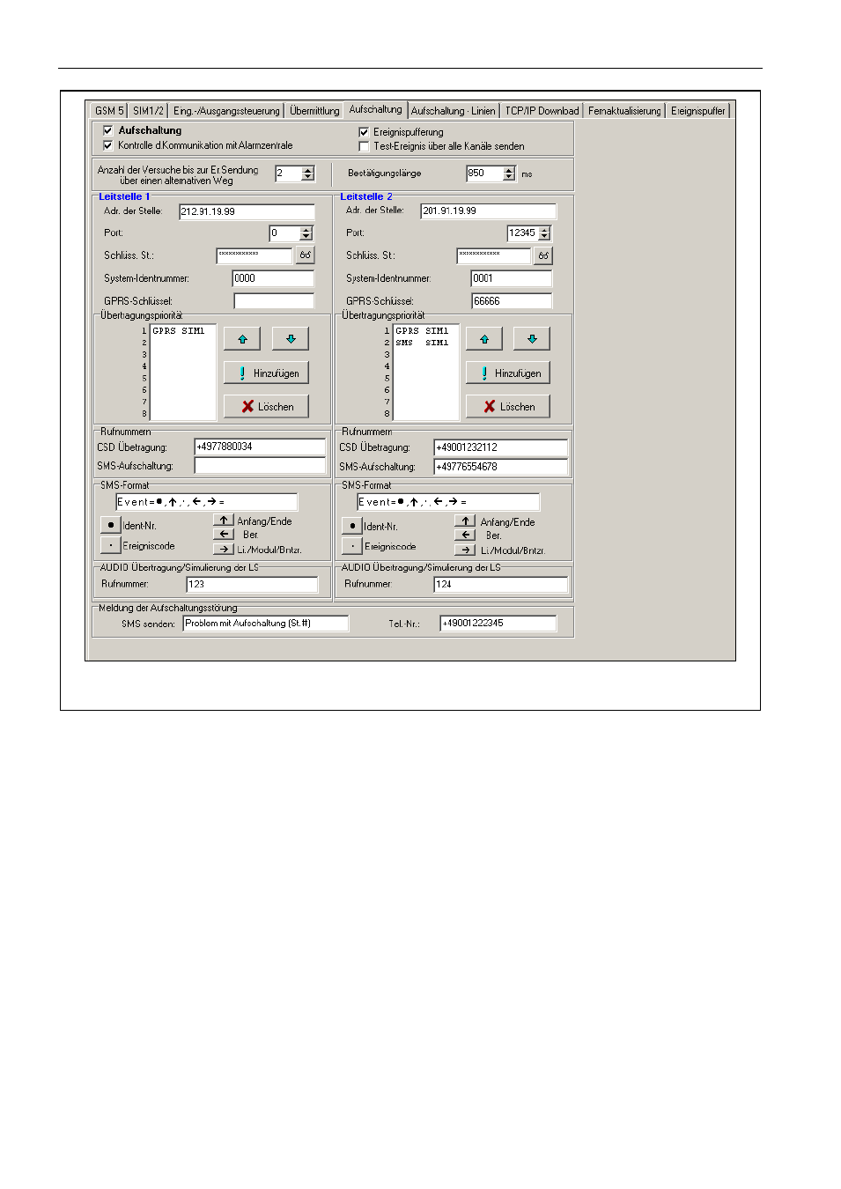Click GPRS-Schlüssel field showing 66666

[x=512, y=301]
